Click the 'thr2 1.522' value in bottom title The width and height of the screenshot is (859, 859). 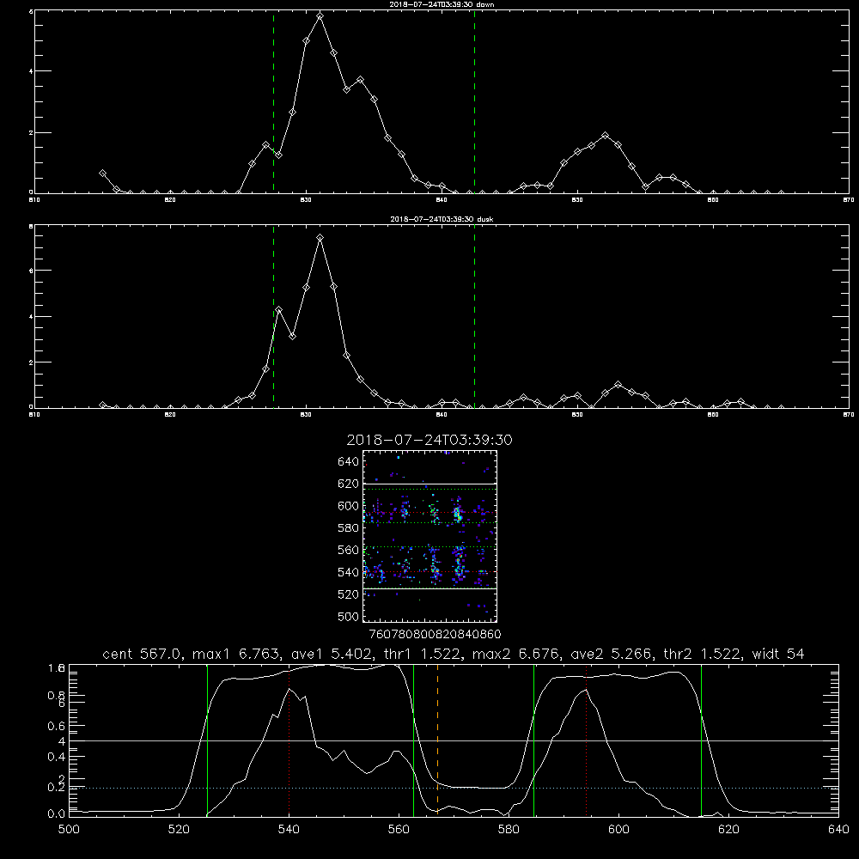point(703,654)
